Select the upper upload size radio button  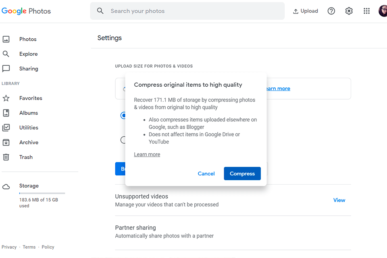(123, 115)
